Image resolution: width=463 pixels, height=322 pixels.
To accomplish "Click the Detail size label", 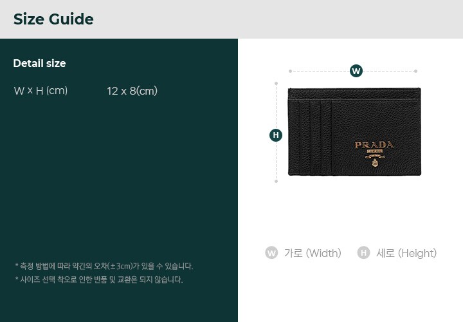I will coord(40,63).
